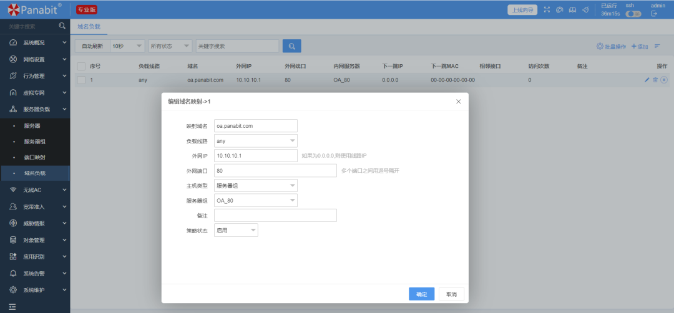Viewport: 674px width, 313px height.
Task: Click the 添加 add link
Action: pyautogui.click(x=640, y=46)
